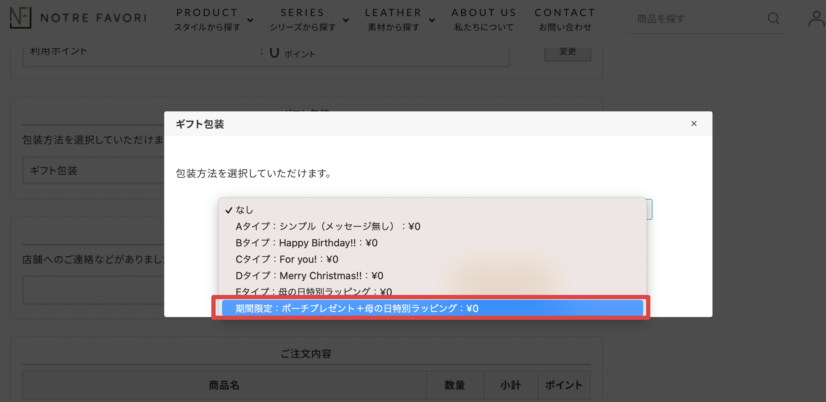Expand the SERIES menu chevron
The width and height of the screenshot is (826, 402).
tap(346, 20)
